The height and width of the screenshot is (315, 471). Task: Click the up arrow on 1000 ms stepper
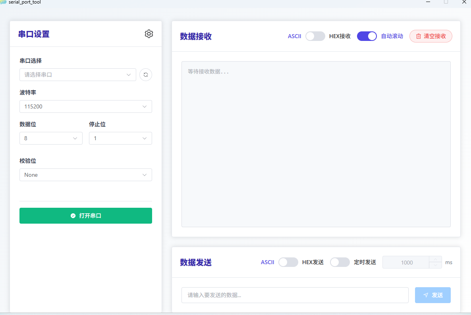click(x=435, y=259)
